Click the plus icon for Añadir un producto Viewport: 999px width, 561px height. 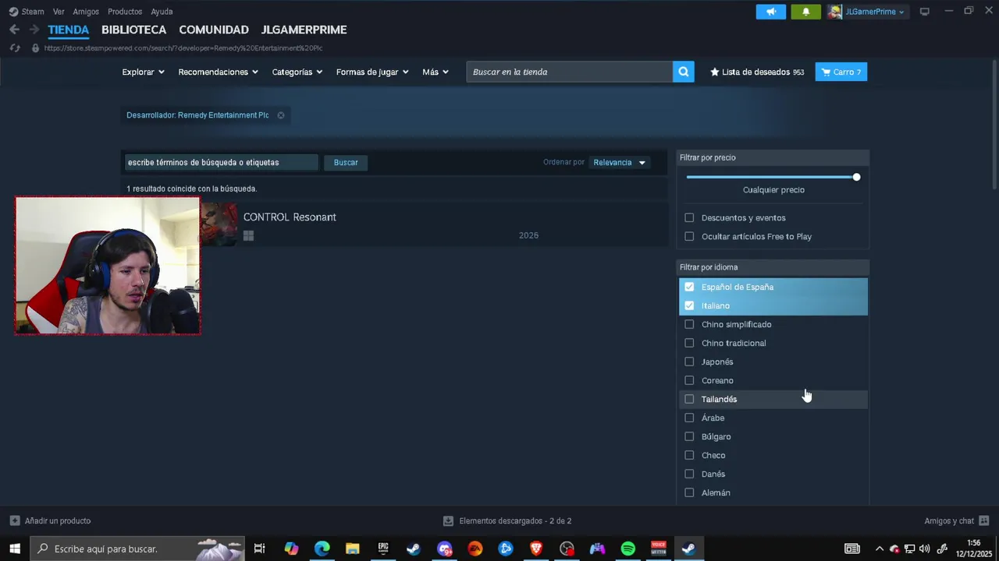pos(15,520)
